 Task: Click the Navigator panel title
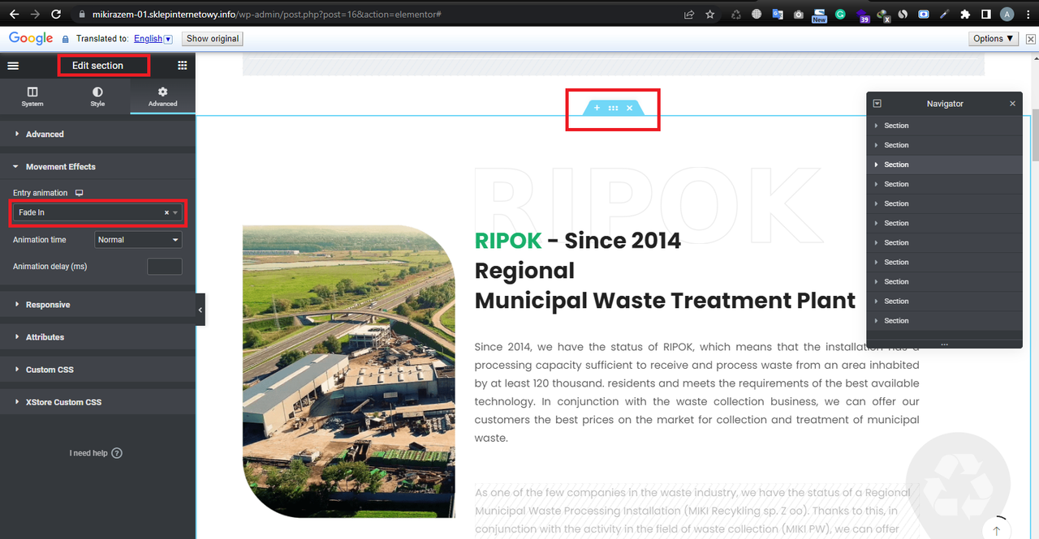945,104
